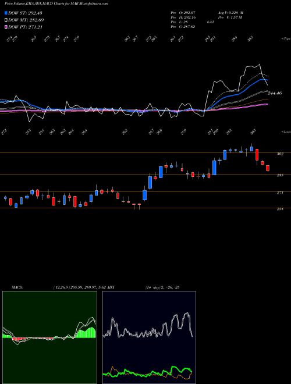The width and height of the screenshot is (291, 384).
Task: Click the '<Lows' label beside the chart
Action: pyautogui.click(x=286, y=131)
